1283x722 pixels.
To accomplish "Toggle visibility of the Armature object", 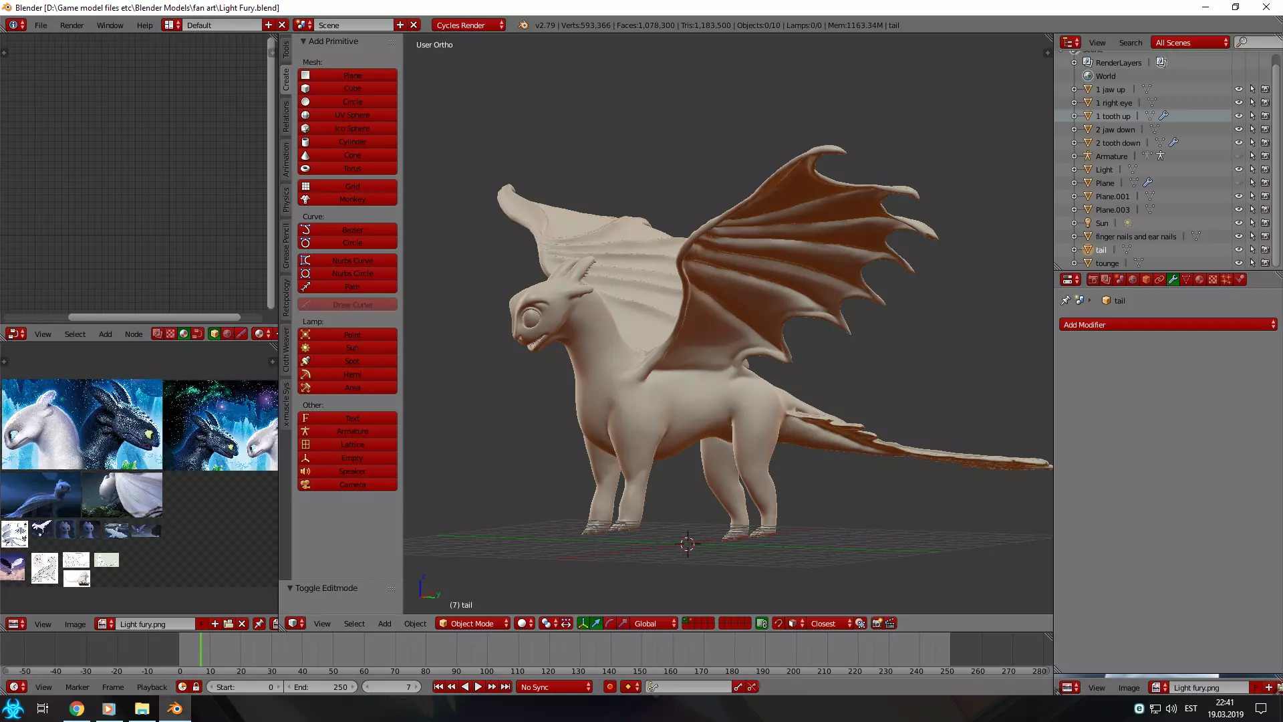I will pyautogui.click(x=1238, y=156).
